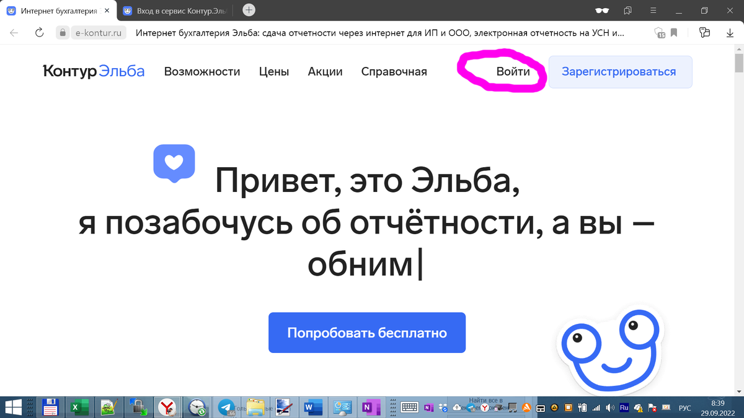744x418 pixels.
Task: Click the volume speaker tray icon
Action: click(610, 407)
